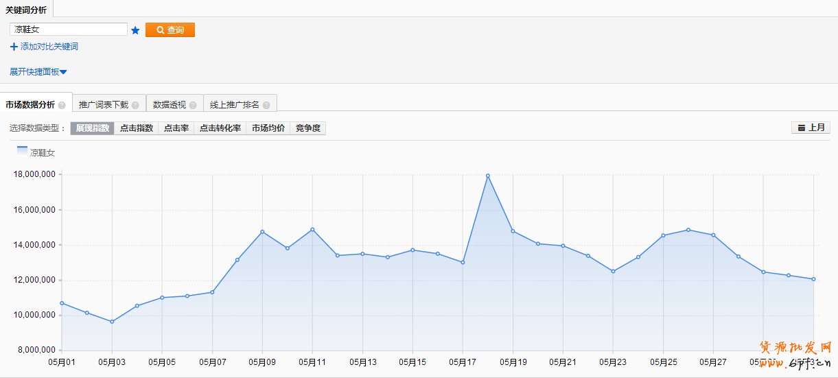Select 点击转化率 data type

click(x=220, y=128)
